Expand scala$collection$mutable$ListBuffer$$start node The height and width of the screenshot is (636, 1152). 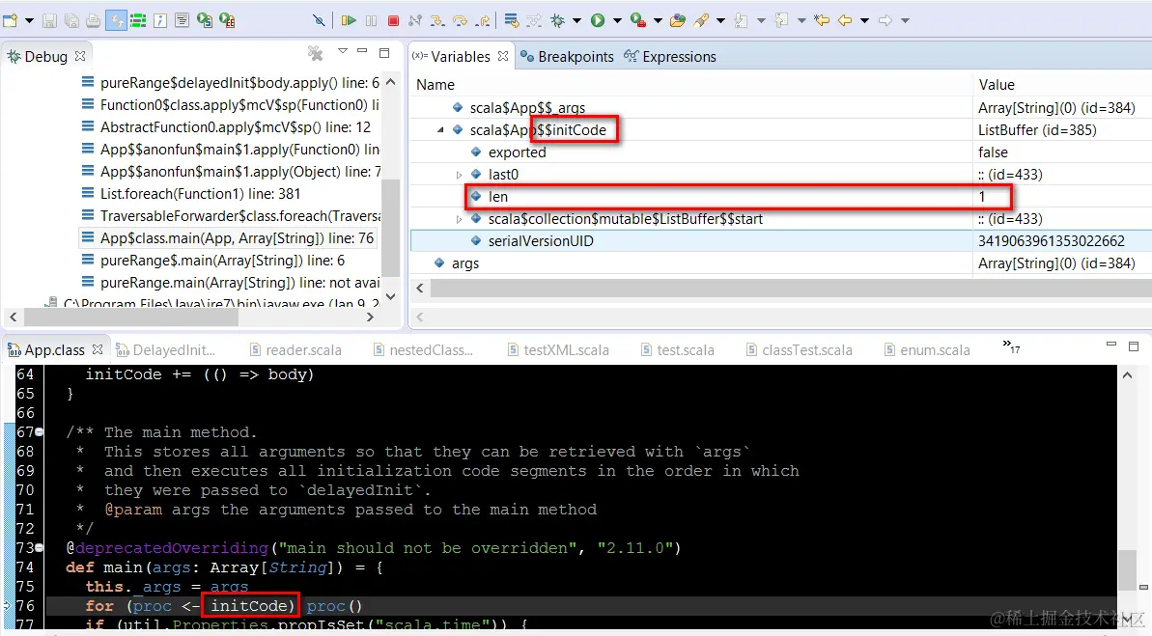pyautogui.click(x=460, y=219)
